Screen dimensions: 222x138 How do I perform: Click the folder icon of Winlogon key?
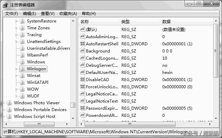coord(22,69)
